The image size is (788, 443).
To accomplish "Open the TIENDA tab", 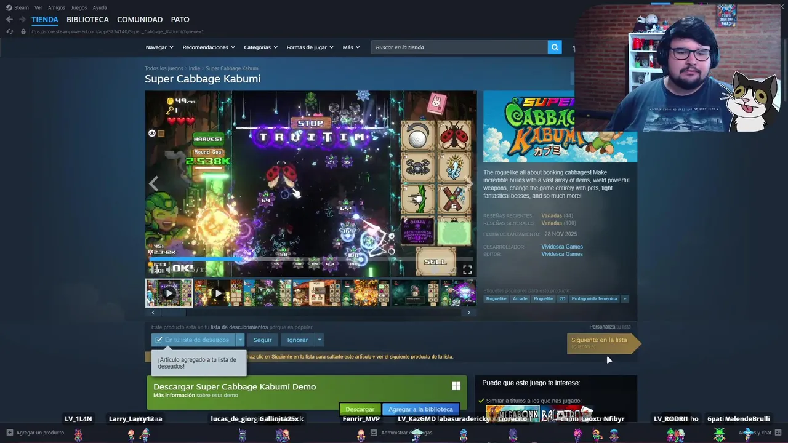I will (x=45, y=20).
